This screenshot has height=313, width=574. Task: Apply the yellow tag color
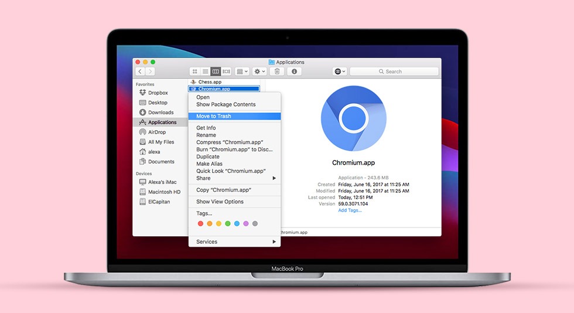click(x=218, y=223)
